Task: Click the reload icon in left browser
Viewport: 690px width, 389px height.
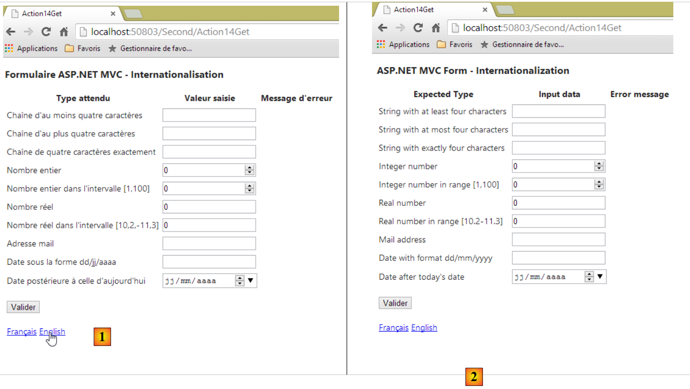Action: [x=46, y=32]
